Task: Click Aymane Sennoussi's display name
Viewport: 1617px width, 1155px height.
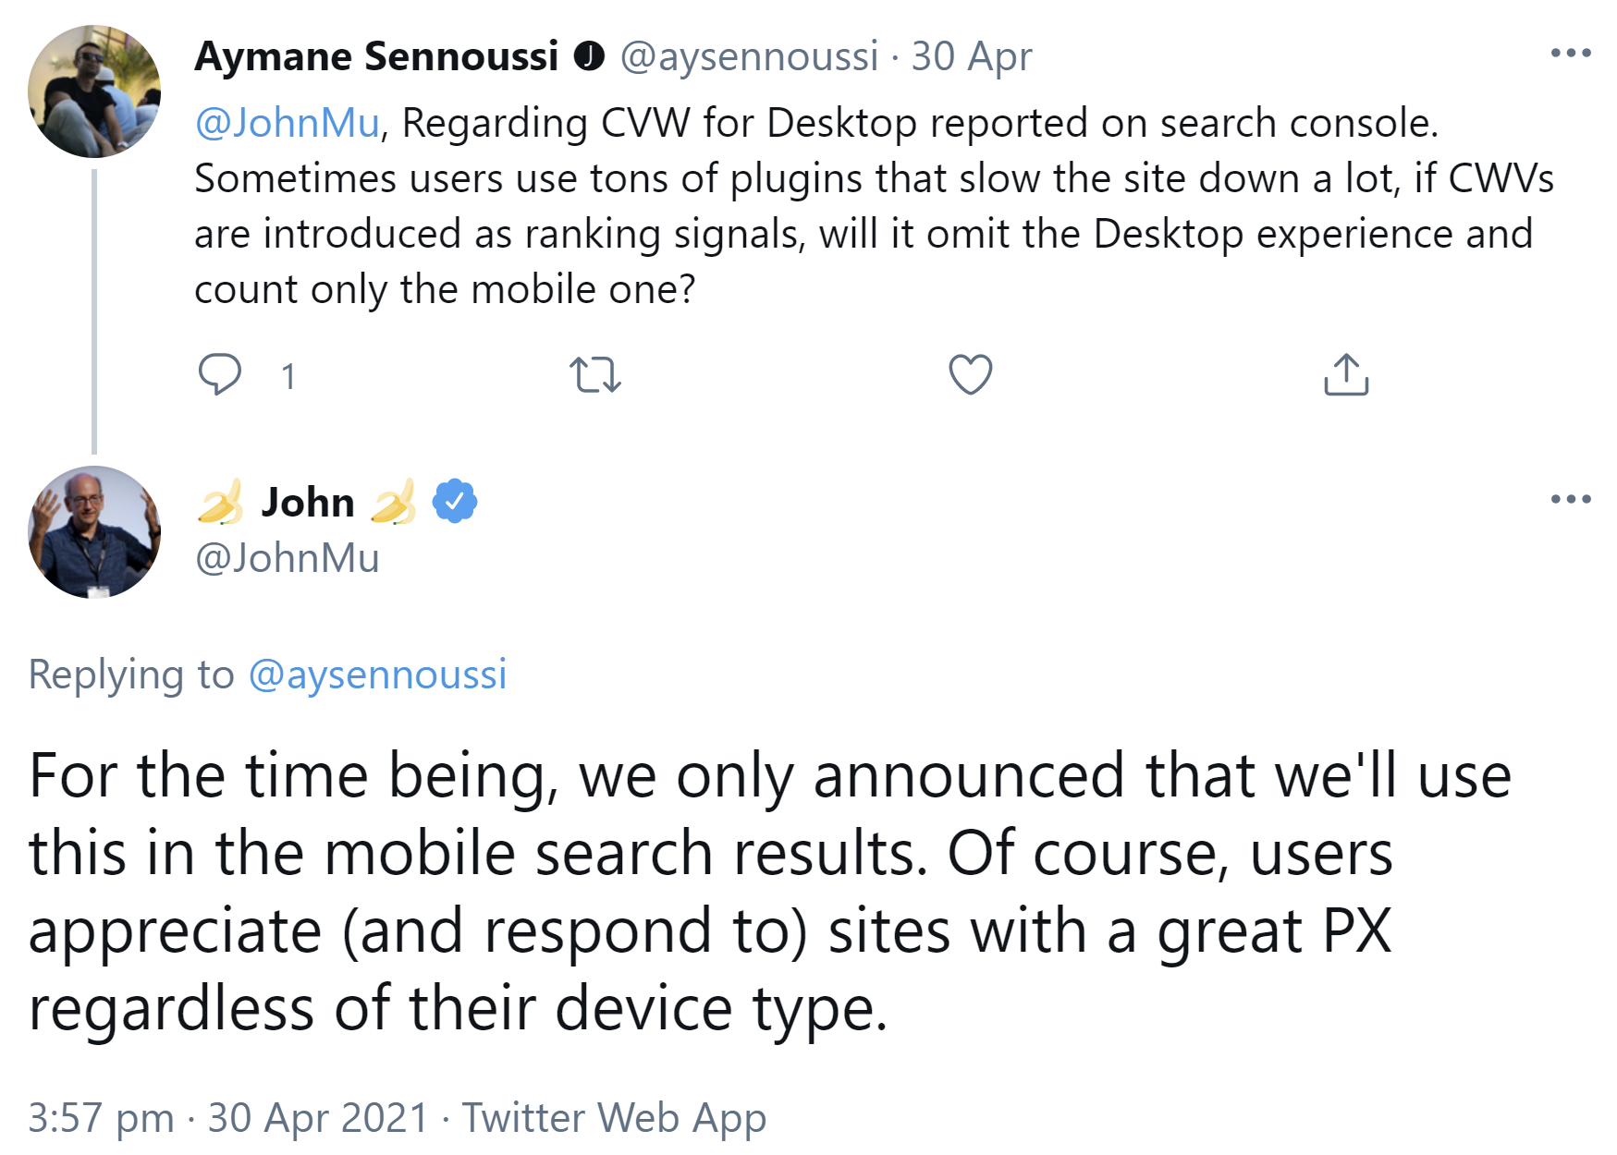Action: (x=377, y=54)
